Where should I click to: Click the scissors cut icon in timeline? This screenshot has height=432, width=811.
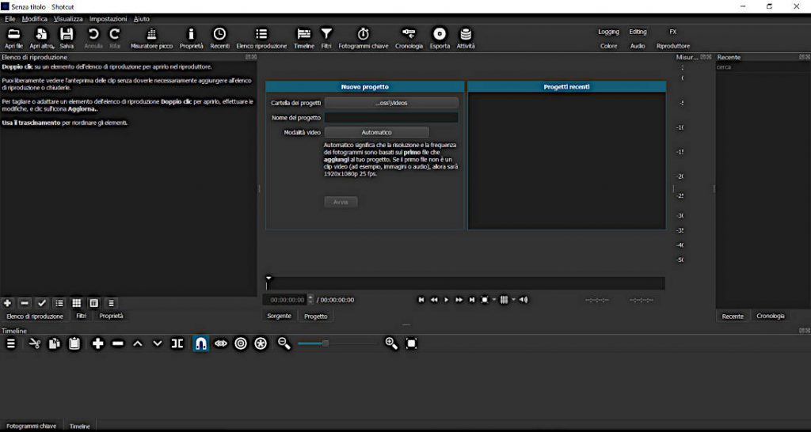[x=35, y=343]
